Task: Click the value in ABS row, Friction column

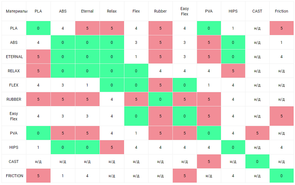Action: [x=281, y=42]
